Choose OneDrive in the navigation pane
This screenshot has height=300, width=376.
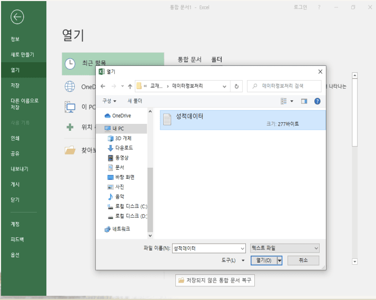[x=121, y=115]
